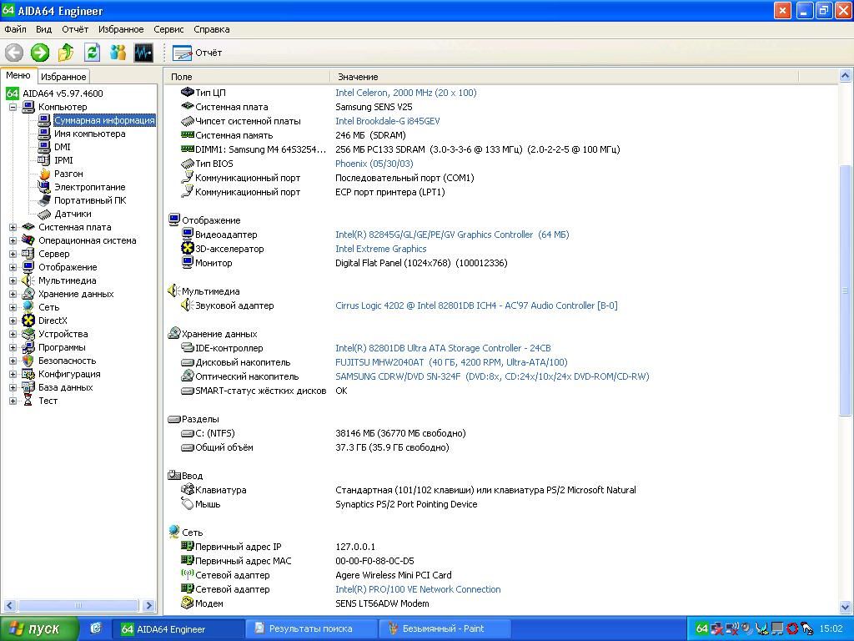The image size is (854, 641).
Task: Click the AIDA64 v5.97.4600 root icon
Action: [12, 93]
